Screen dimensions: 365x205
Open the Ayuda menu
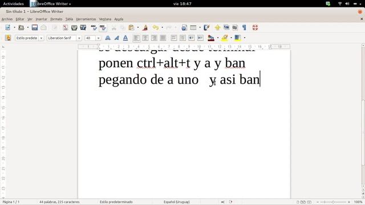[x=119, y=19]
